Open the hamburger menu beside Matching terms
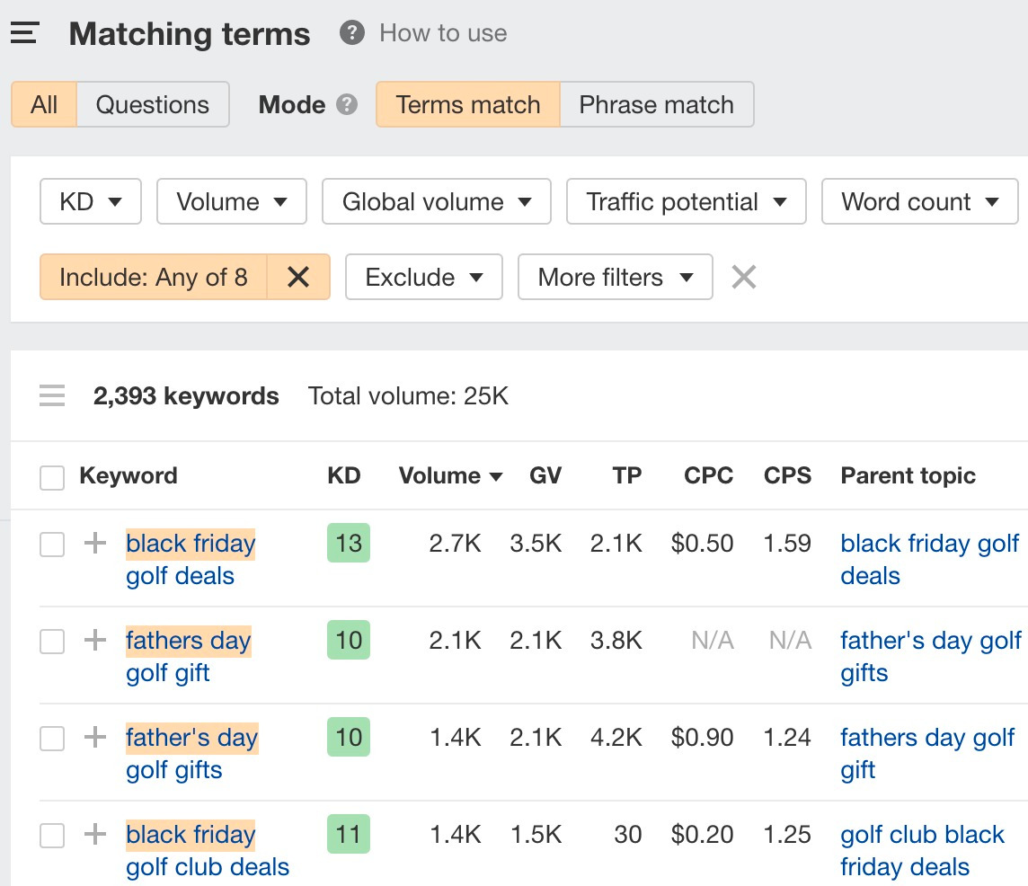The height and width of the screenshot is (886, 1028). point(24,32)
